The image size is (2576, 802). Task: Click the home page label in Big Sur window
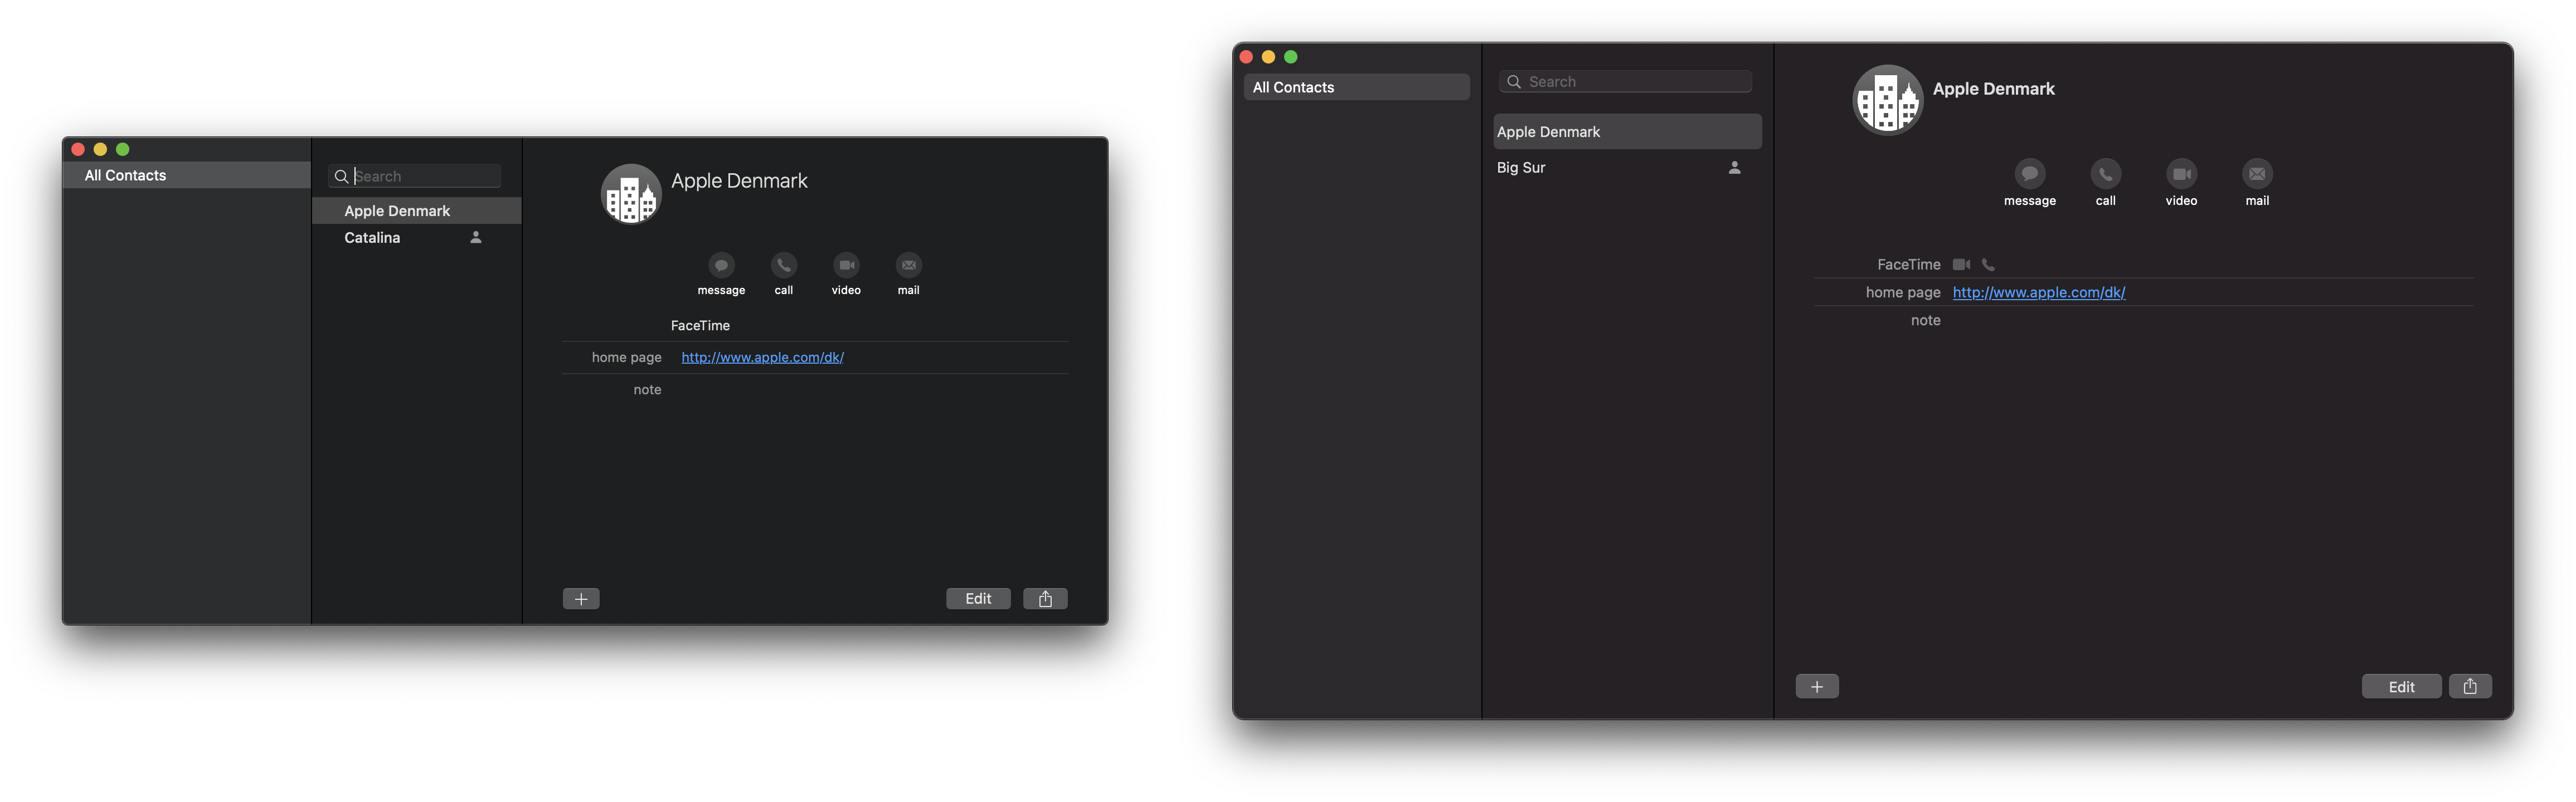[x=1902, y=292]
